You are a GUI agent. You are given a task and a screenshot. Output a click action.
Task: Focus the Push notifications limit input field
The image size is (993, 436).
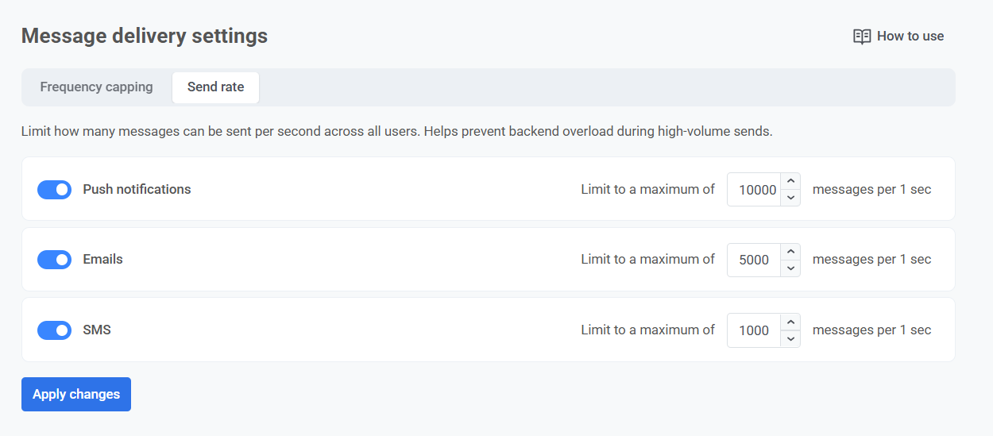point(755,190)
